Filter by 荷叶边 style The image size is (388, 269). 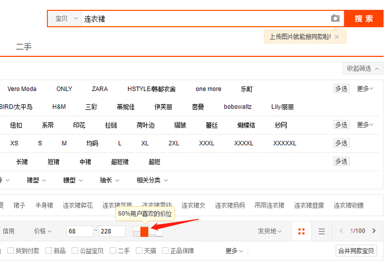(145, 125)
